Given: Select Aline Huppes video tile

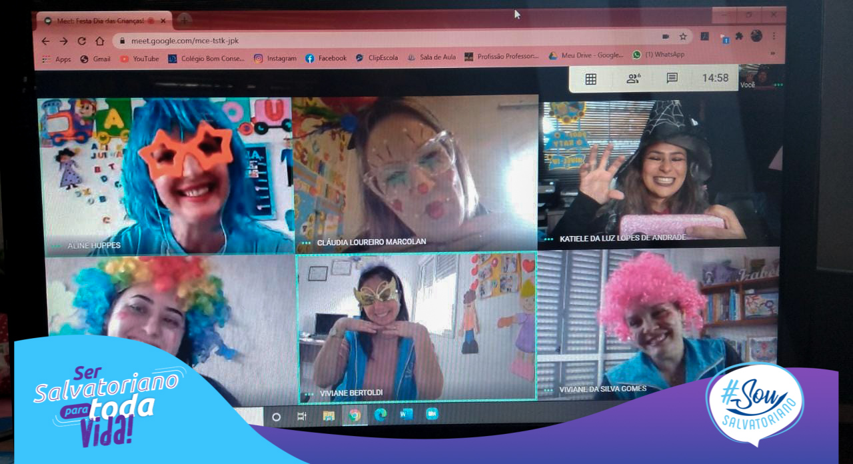Looking at the screenshot, I should [x=166, y=176].
